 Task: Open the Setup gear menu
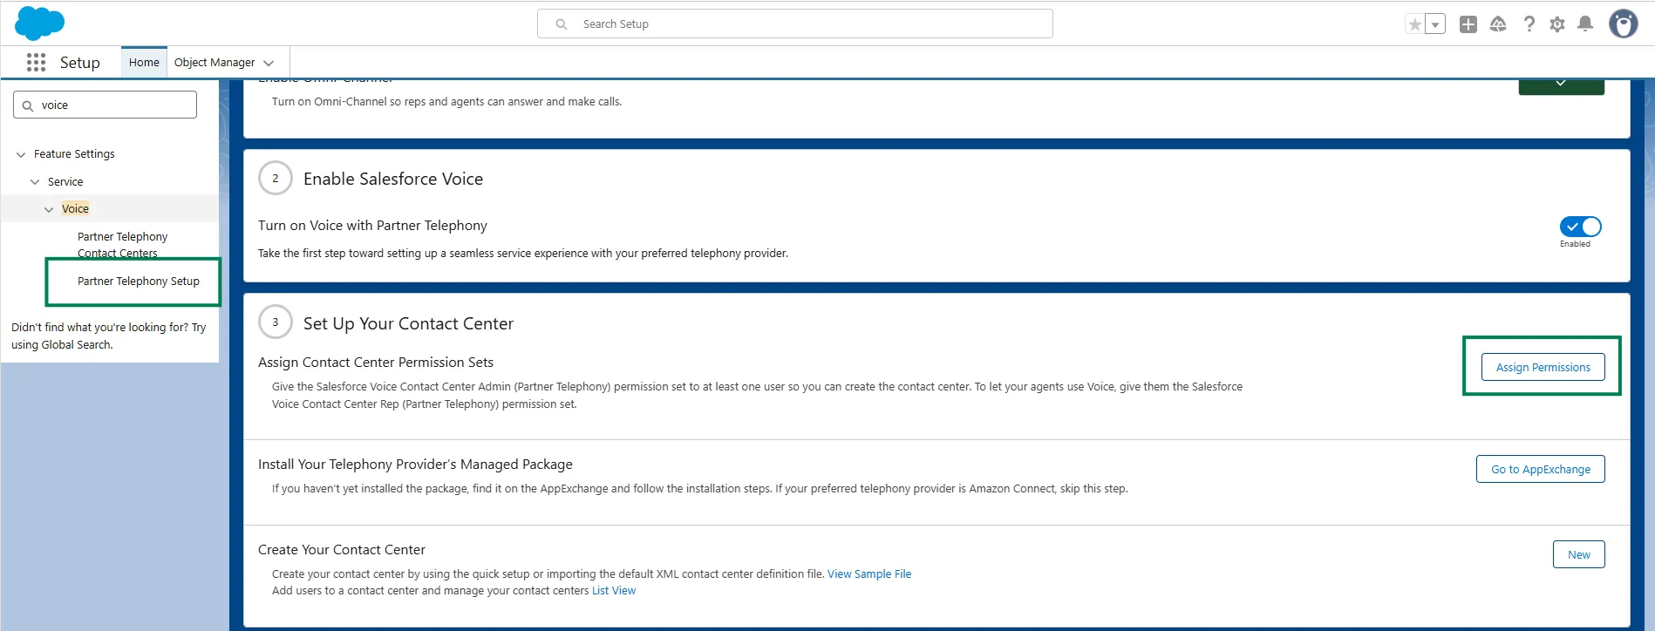(1557, 24)
